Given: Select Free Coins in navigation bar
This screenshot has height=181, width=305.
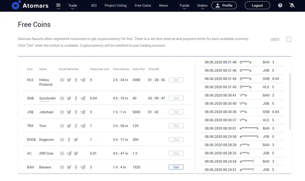Looking at the screenshot, I should coord(143,5).
